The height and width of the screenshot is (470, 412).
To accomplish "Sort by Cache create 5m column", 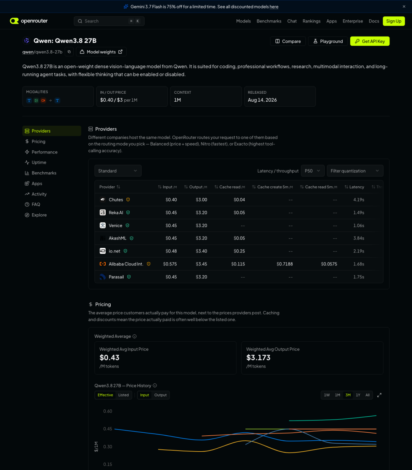I will coord(272,187).
